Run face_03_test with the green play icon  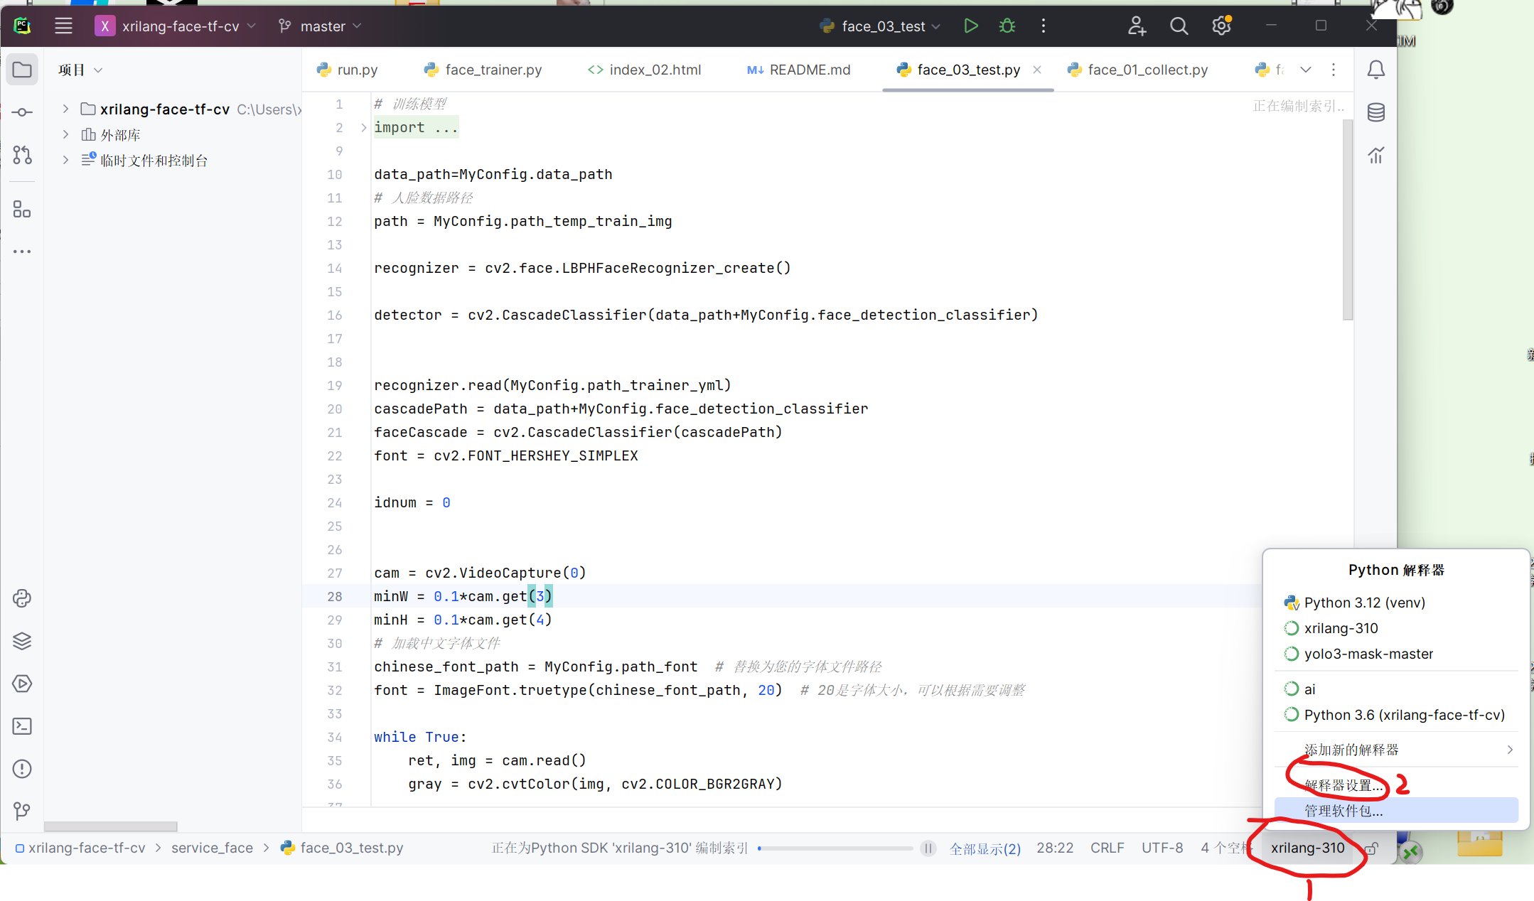[970, 26]
